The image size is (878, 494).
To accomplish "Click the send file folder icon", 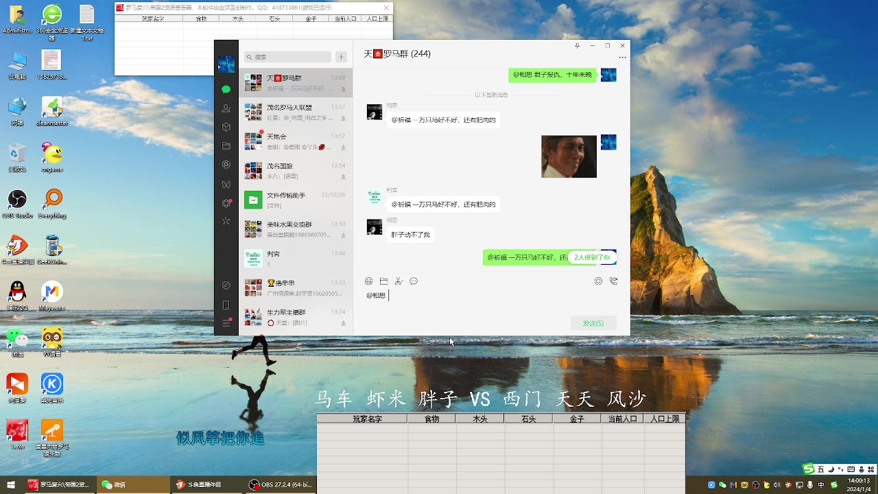I will point(384,281).
